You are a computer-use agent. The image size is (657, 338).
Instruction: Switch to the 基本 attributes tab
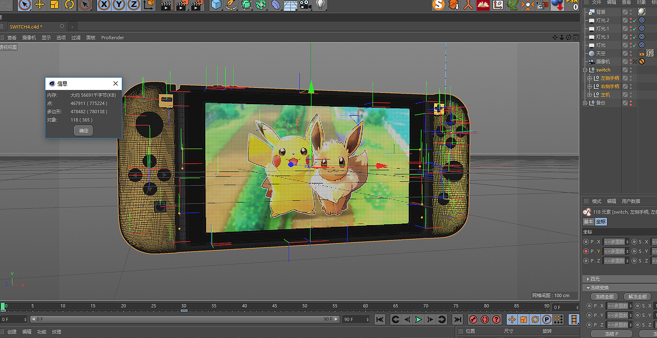pyautogui.click(x=588, y=222)
